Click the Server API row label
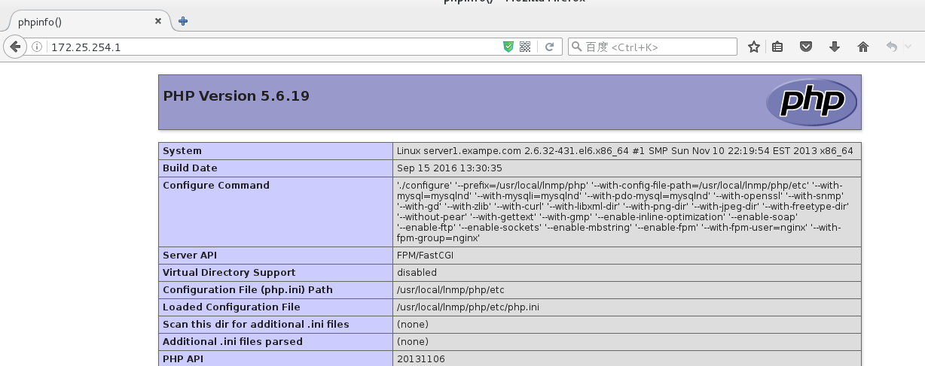Screen dimensions: 925x366 (190, 256)
